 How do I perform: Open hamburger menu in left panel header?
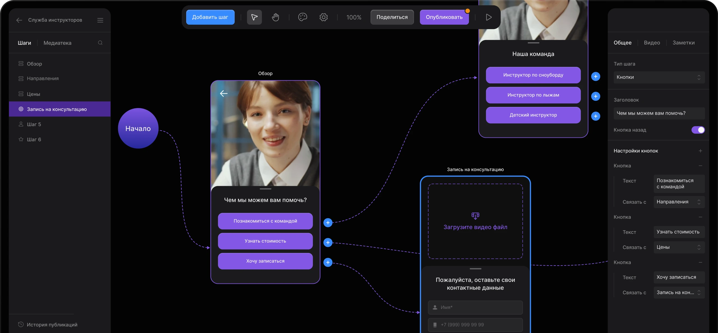tap(100, 20)
